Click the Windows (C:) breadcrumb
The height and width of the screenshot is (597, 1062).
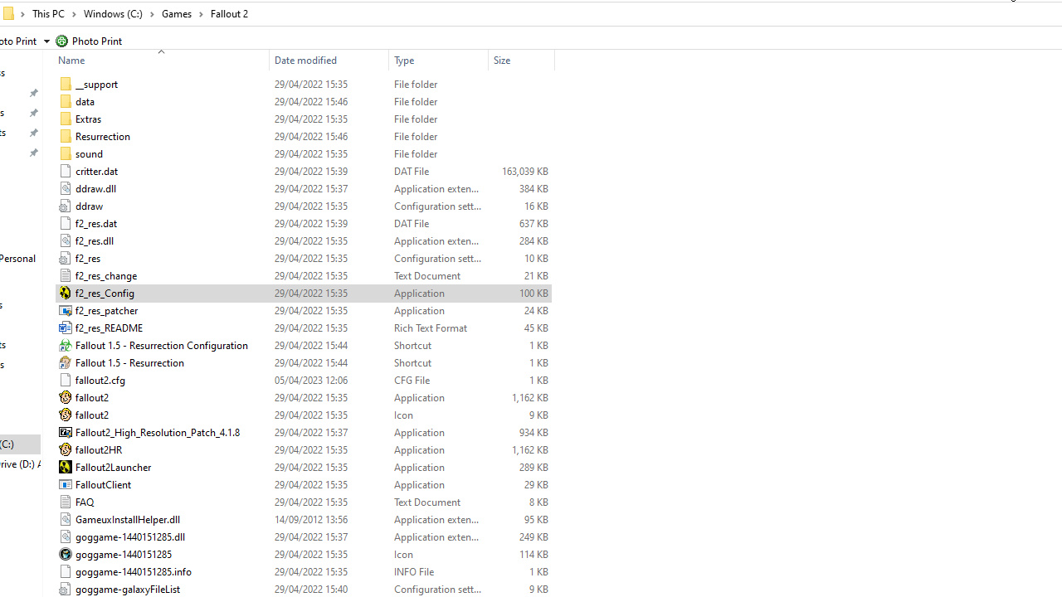113,14
